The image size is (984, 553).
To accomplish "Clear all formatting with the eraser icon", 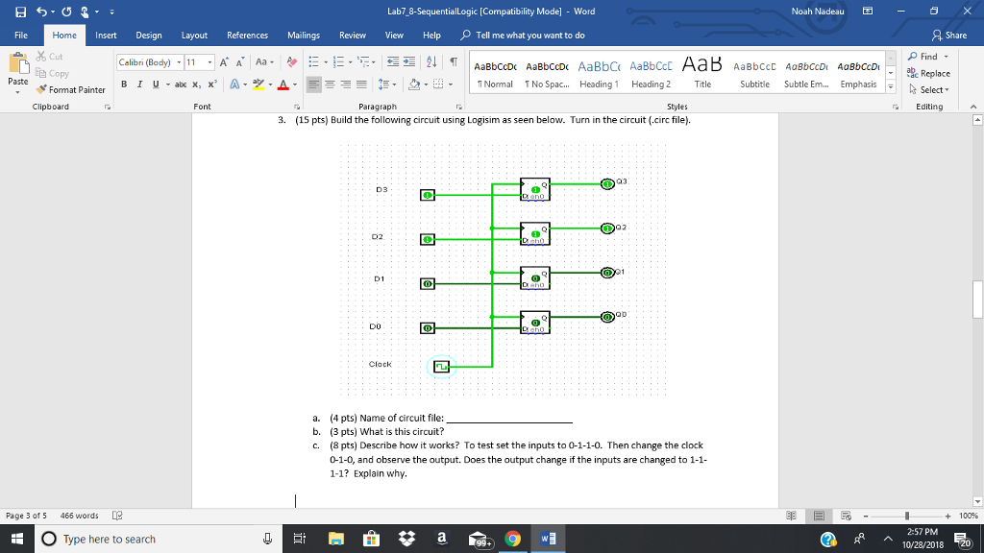I will pyautogui.click(x=292, y=63).
